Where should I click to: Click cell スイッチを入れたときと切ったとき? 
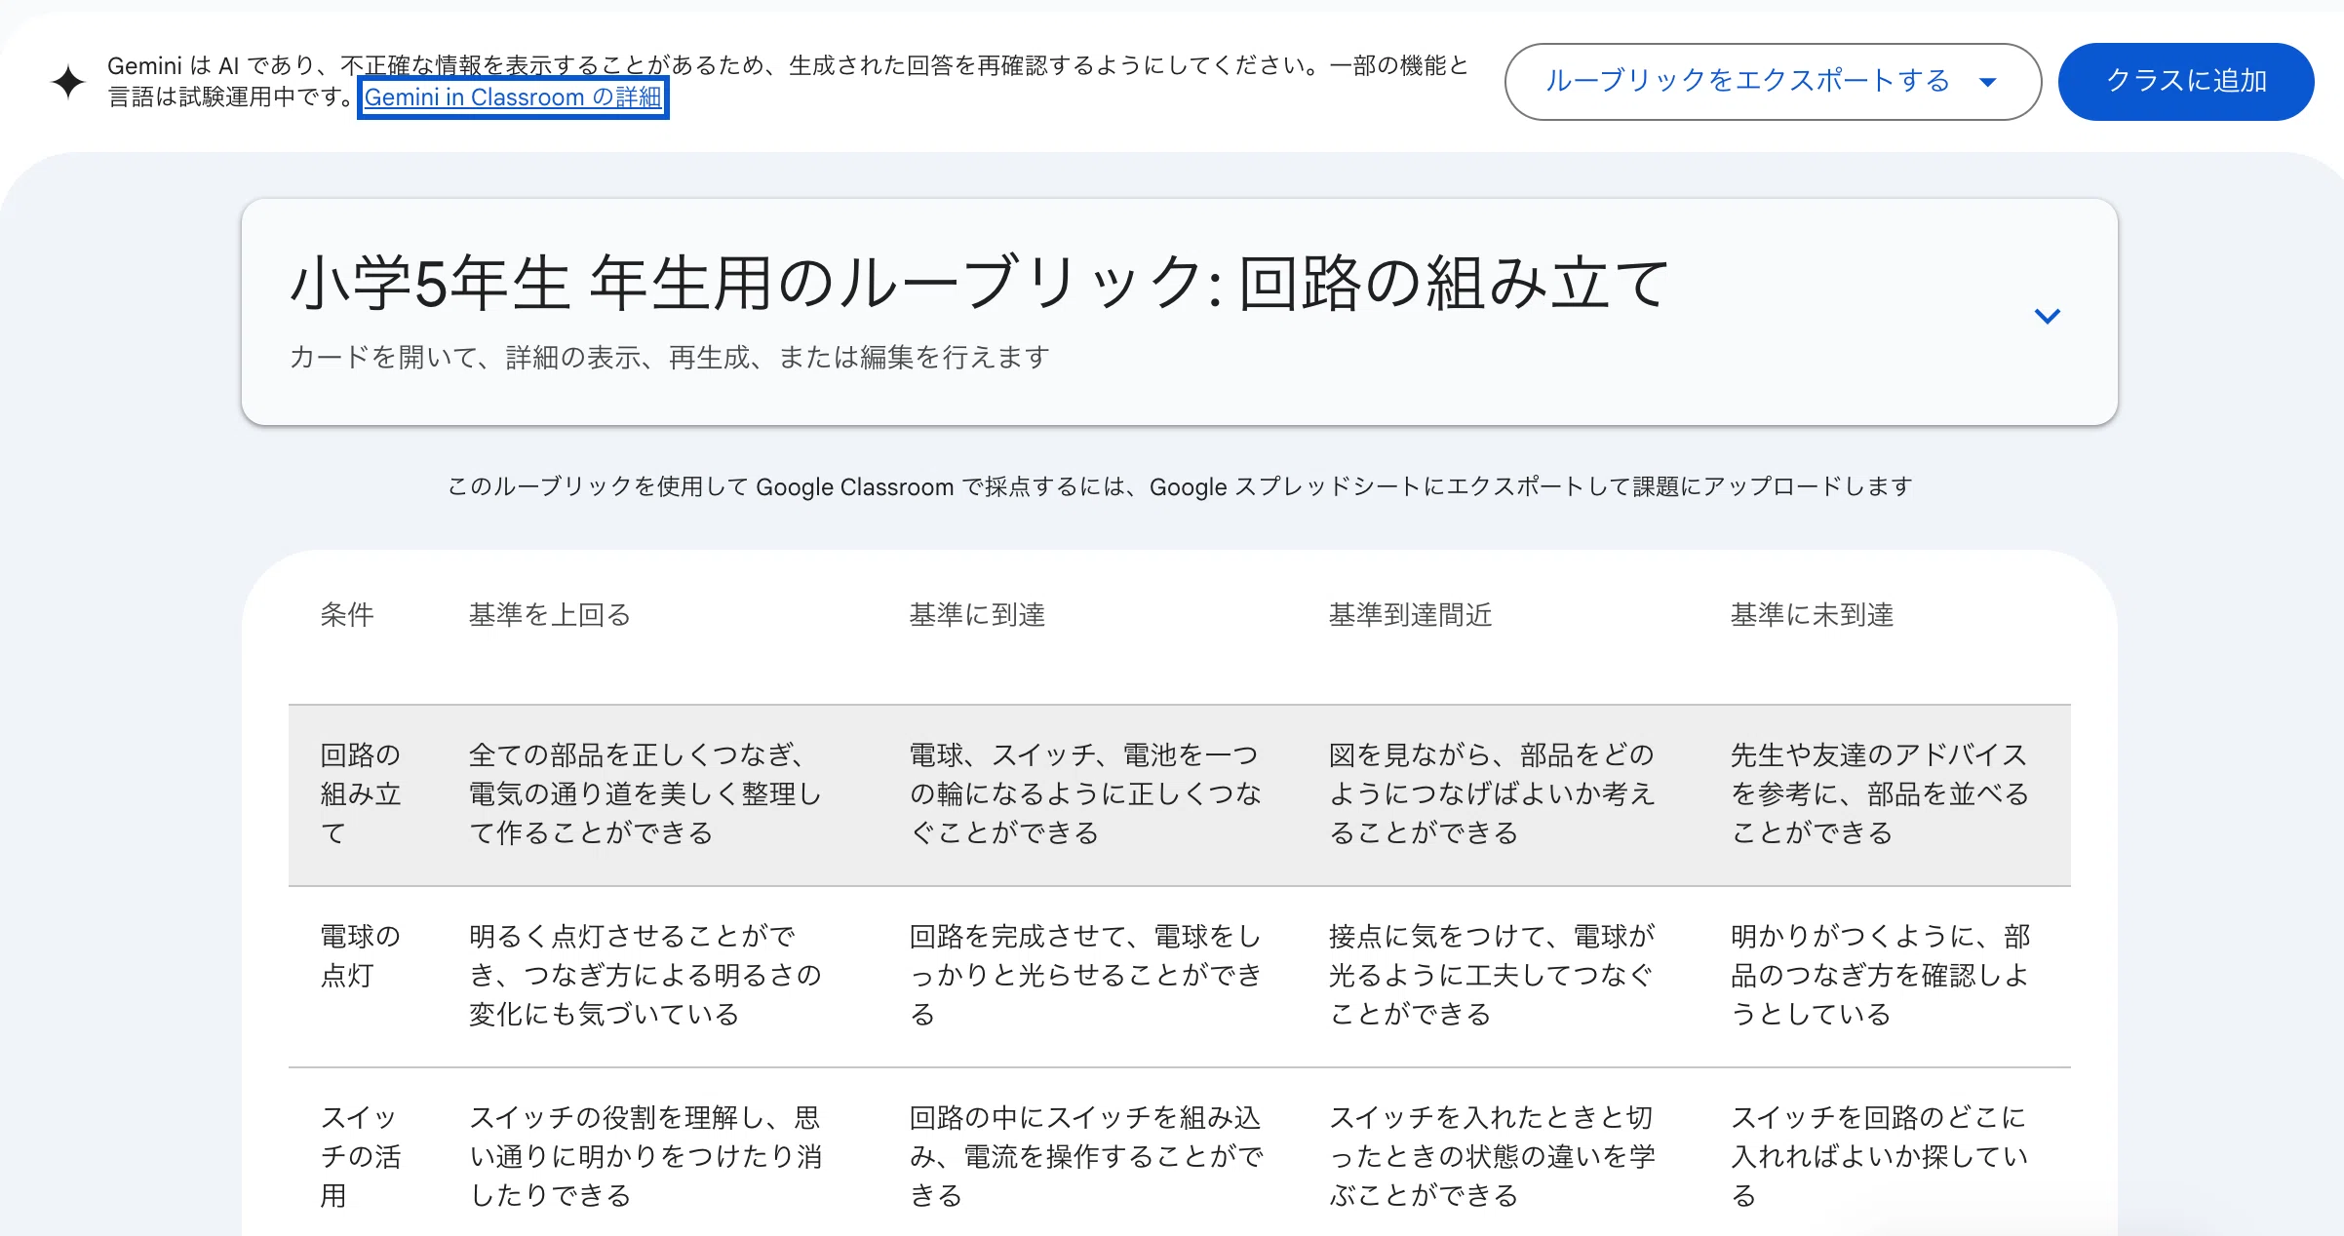(1492, 1155)
